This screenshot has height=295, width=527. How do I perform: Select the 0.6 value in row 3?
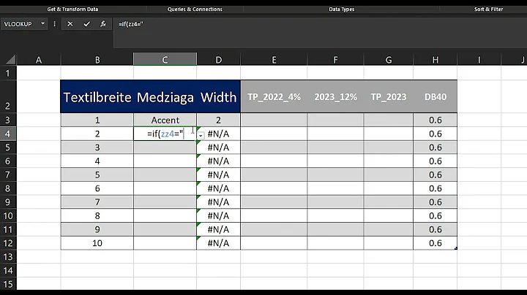tap(436, 120)
